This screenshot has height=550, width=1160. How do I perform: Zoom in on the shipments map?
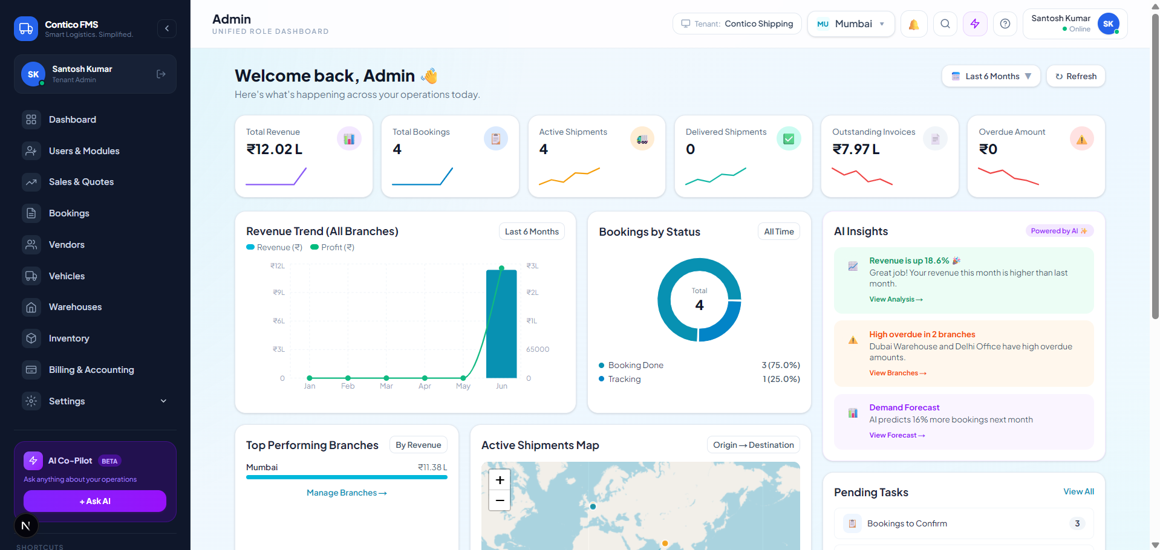pos(500,480)
